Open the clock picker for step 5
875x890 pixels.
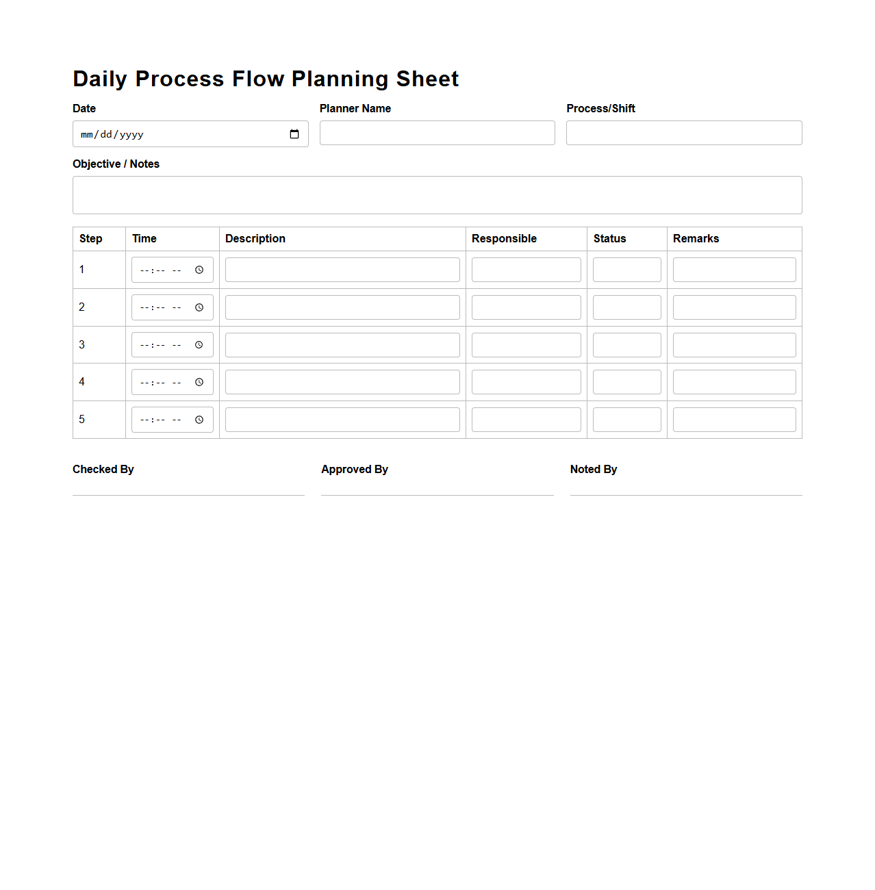(199, 419)
